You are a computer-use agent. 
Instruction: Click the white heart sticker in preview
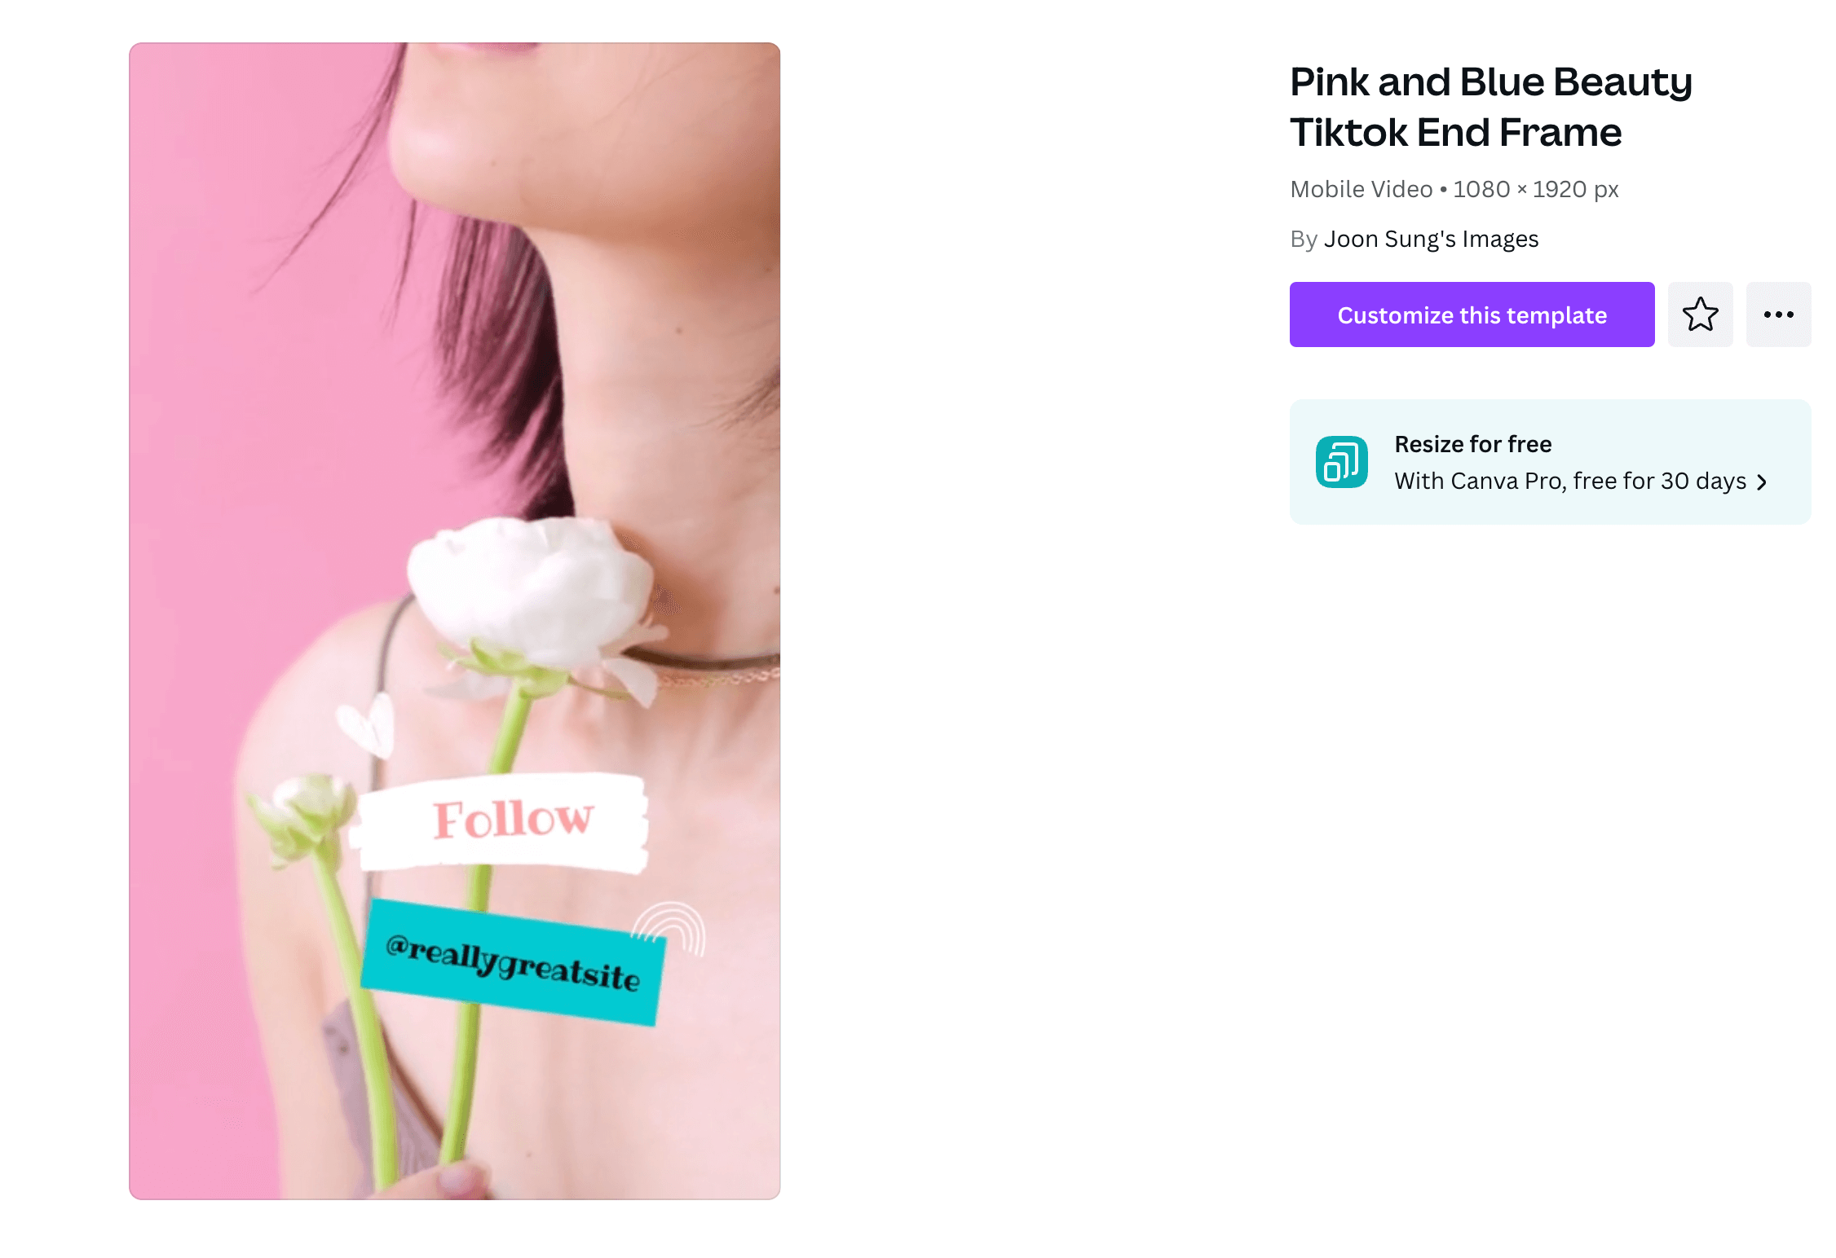pos(366,724)
